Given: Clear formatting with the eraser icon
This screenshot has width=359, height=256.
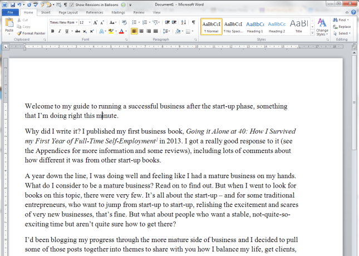Looking at the screenshot, I should click(124, 22).
